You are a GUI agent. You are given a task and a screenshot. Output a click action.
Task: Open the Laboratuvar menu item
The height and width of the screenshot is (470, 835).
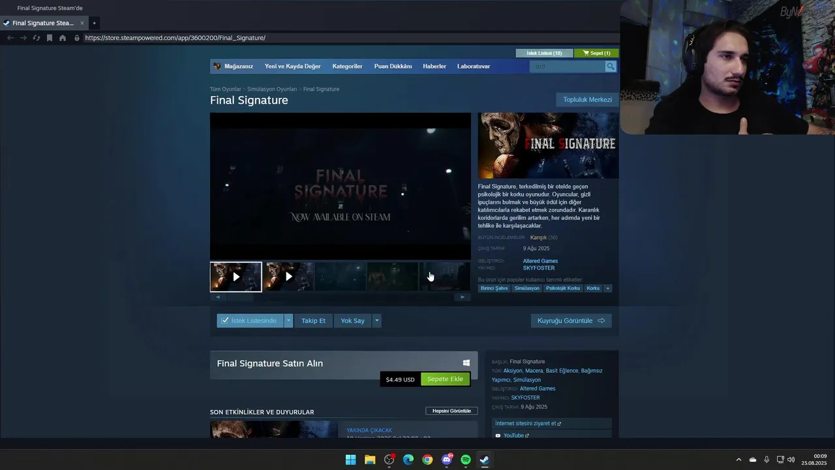pyautogui.click(x=474, y=66)
